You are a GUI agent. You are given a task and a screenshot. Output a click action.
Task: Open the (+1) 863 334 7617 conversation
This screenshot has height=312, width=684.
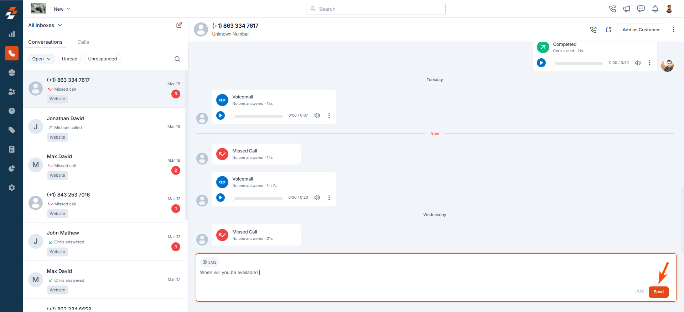(x=104, y=89)
